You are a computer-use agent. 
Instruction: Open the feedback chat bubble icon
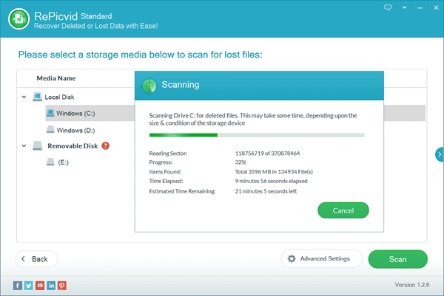388,7
